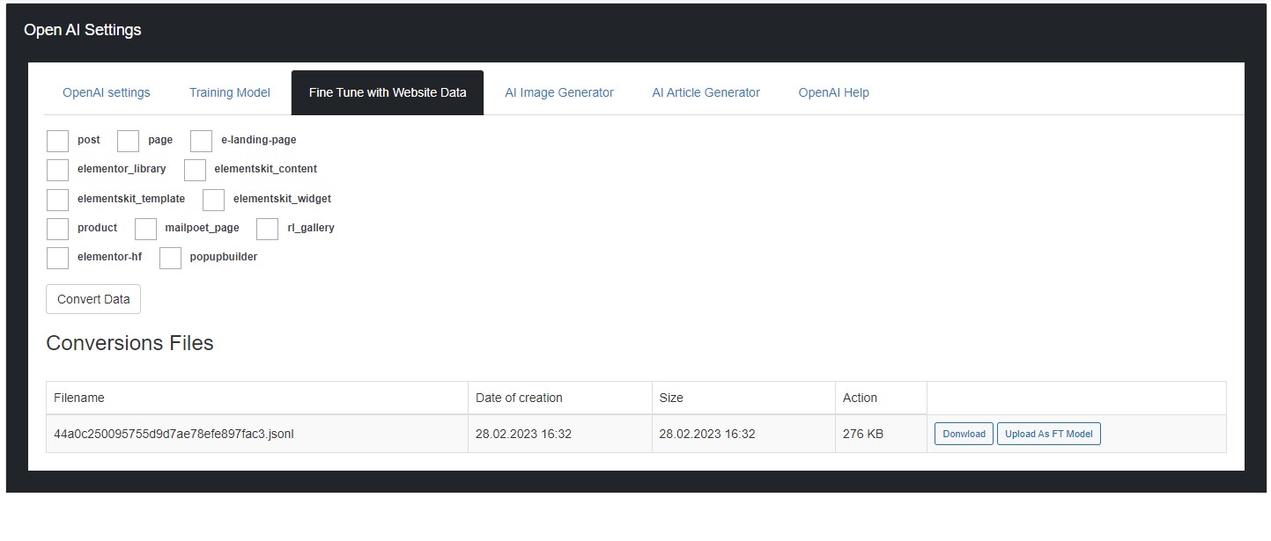The height and width of the screenshot is (541, 1271).
Task: Open the OpenAI settings tab
Action: coord(107,92)
